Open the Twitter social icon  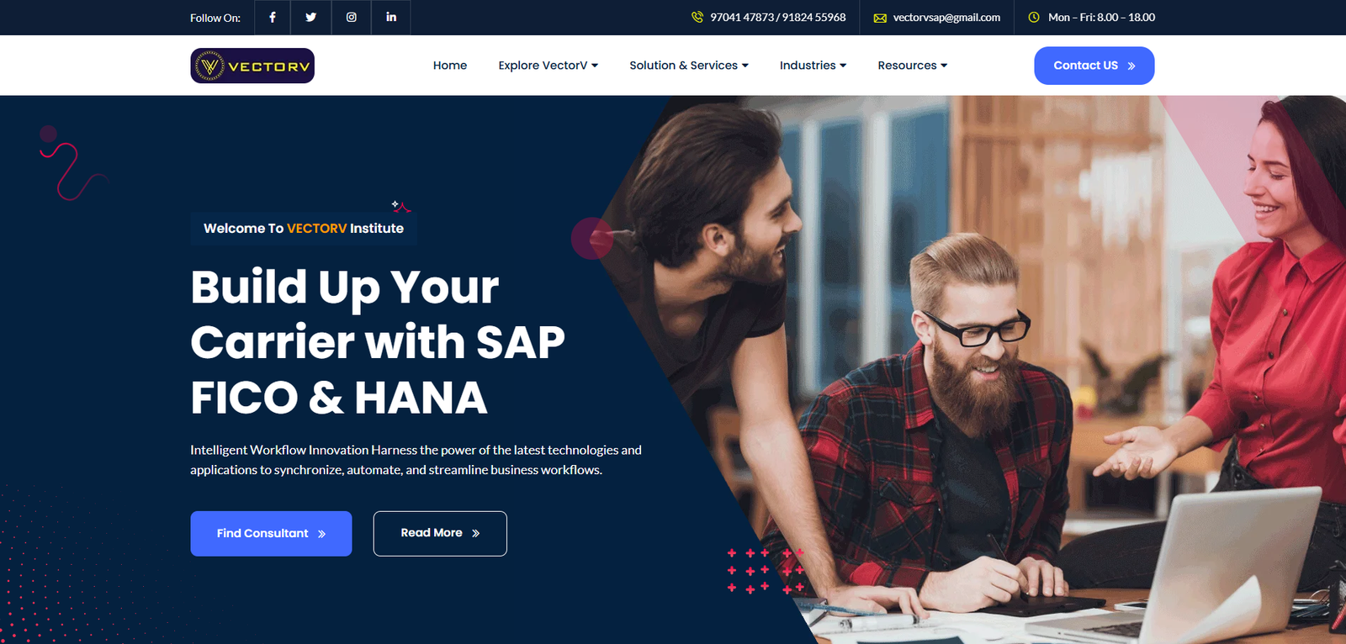coord(311,17)
